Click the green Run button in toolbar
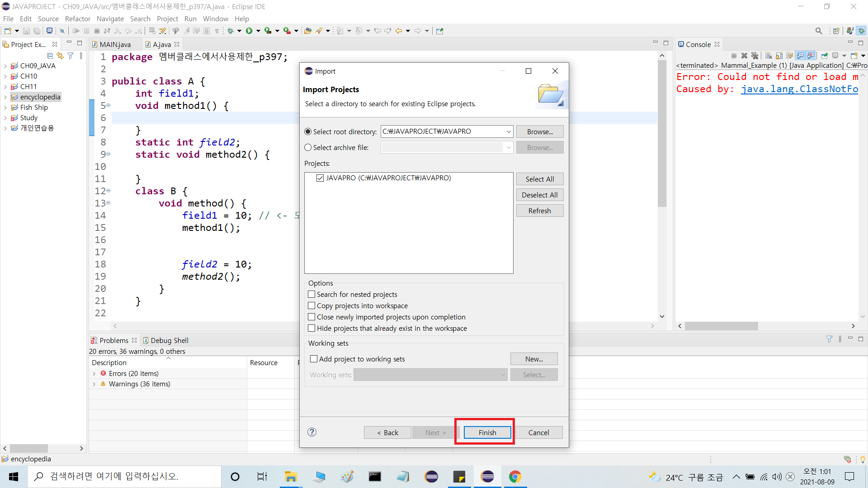 pyautogui.click(x=249, y=31)
